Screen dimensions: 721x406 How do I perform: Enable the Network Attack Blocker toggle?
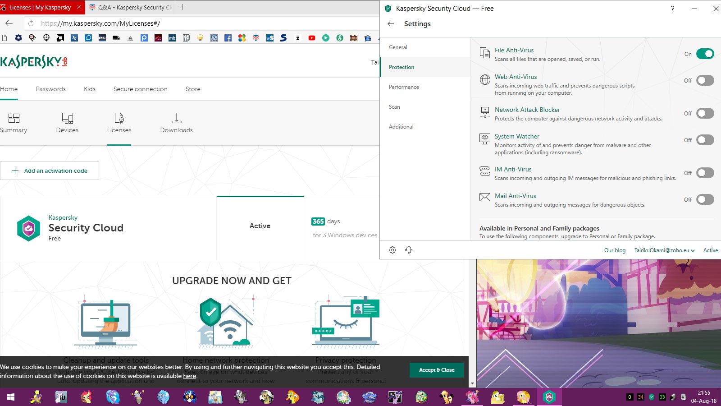click(x=705, y=113)
